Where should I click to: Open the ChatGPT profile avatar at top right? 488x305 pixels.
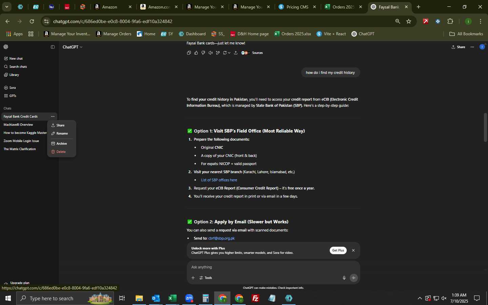(x=482, y=47)
